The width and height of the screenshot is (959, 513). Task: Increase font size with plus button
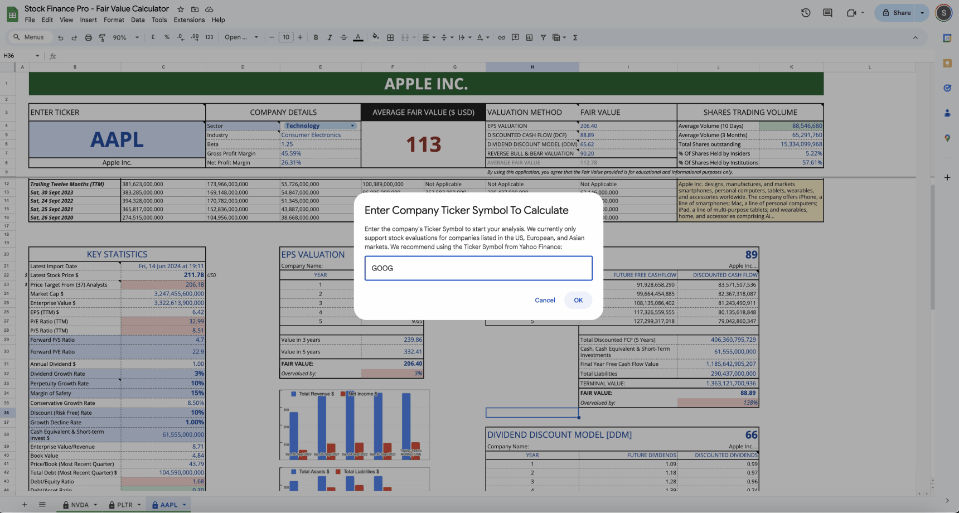tap(300, 37)
